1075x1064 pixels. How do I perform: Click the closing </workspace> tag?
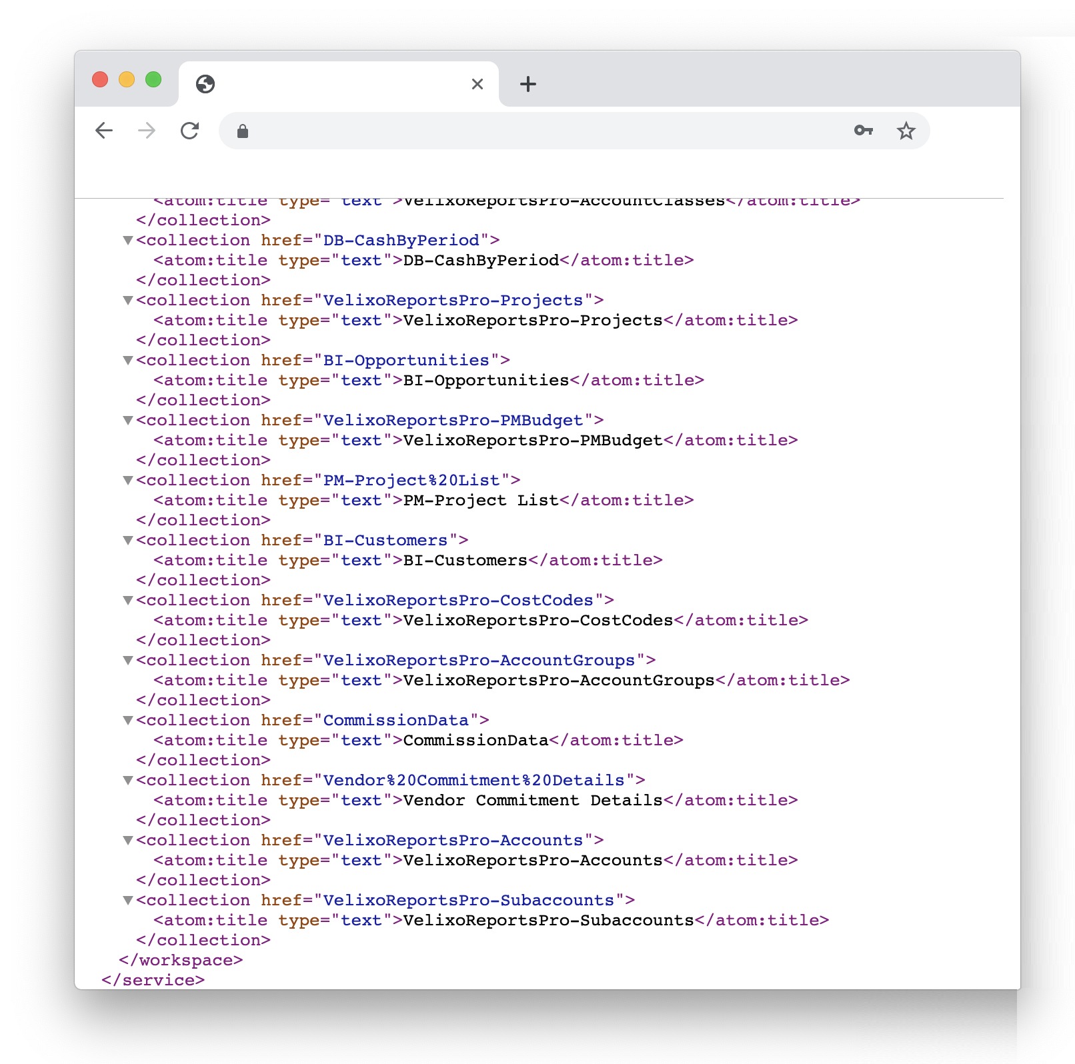coord(181,960)
